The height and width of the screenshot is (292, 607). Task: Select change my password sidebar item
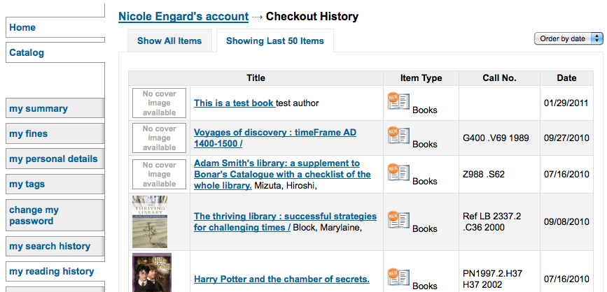55,216
